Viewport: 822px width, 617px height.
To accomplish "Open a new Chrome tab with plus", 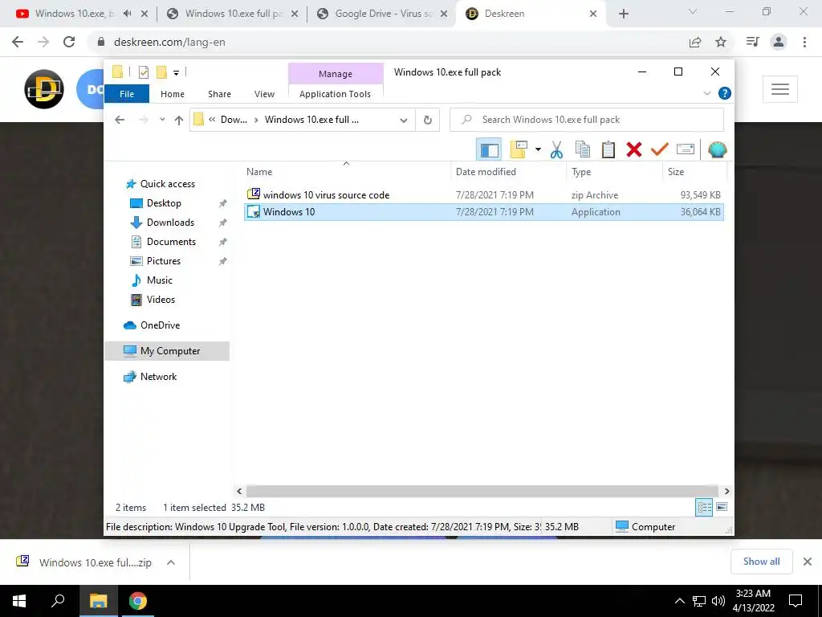I will point(623,14).
